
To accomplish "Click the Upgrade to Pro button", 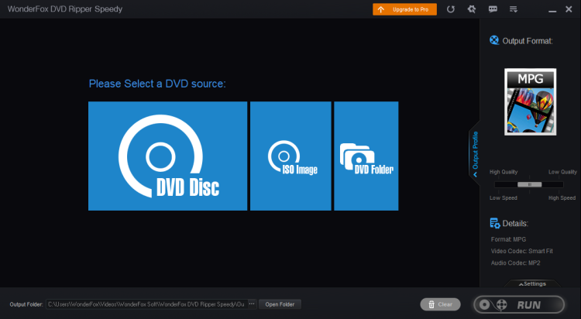I will pos(404,9).
